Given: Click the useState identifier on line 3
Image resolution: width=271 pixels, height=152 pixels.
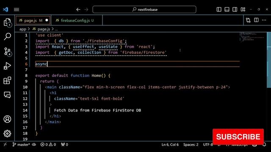Looking at the screenshot, I should [108, 47].
